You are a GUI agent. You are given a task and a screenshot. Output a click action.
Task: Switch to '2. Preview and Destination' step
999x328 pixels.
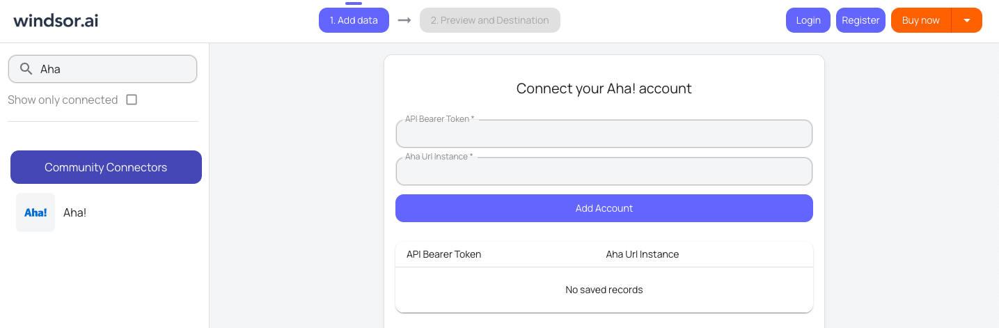click(489, 20)
